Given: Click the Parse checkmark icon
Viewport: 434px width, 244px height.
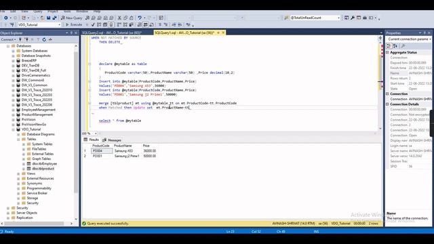Looking at the screenshot, I should point(93,24).
